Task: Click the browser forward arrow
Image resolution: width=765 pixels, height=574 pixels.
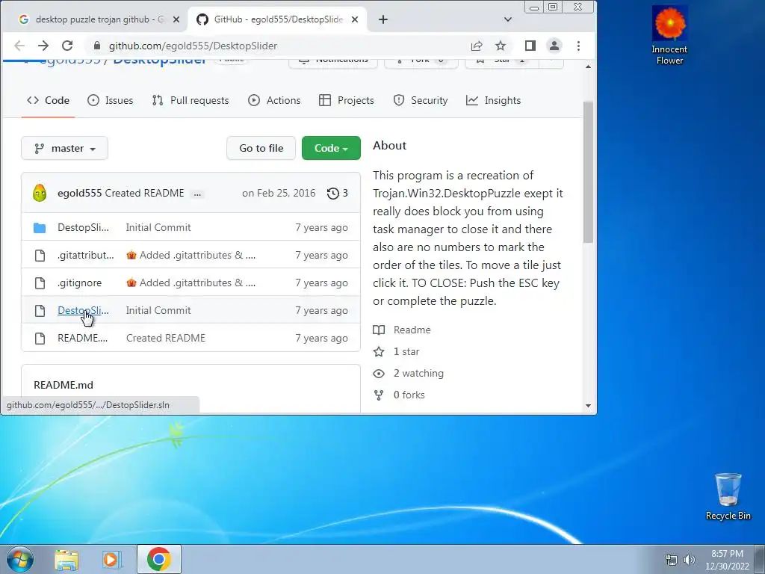Action: tap(43, 46)
